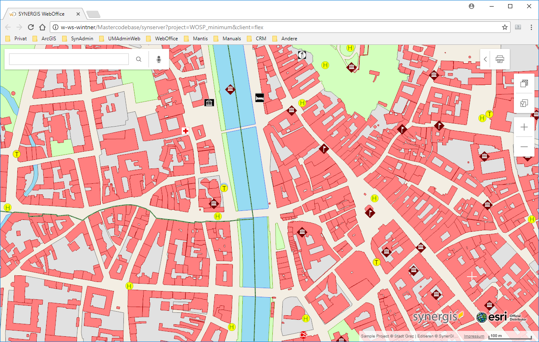
Task: Open the basemap transparency layers tool
Action: [x=524, y=83]
